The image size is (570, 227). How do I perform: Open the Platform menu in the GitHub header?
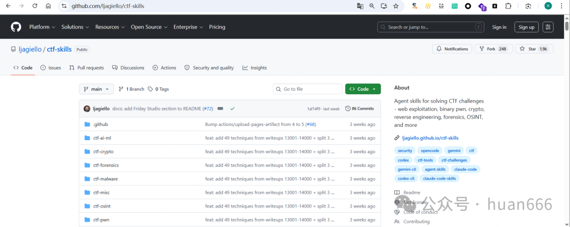pyautogui.click(x=42, y=27)
